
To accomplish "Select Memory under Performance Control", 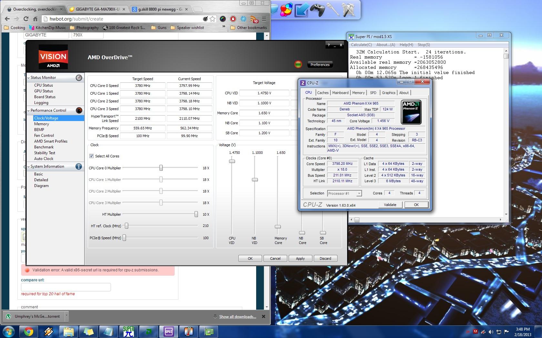I will (x=42, y=124).
